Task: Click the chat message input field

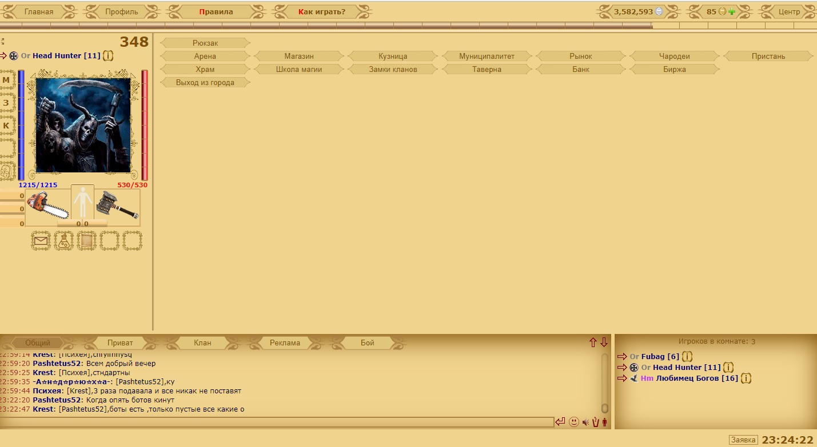Action: [277, 422]
